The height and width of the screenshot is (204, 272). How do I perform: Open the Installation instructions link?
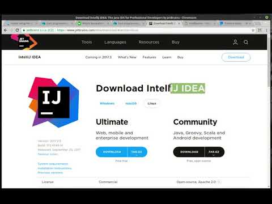54,168
